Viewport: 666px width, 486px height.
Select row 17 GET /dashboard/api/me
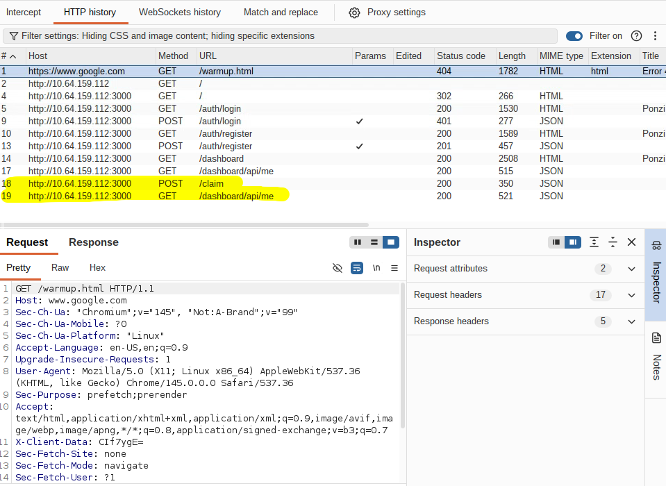coord(333,171)
